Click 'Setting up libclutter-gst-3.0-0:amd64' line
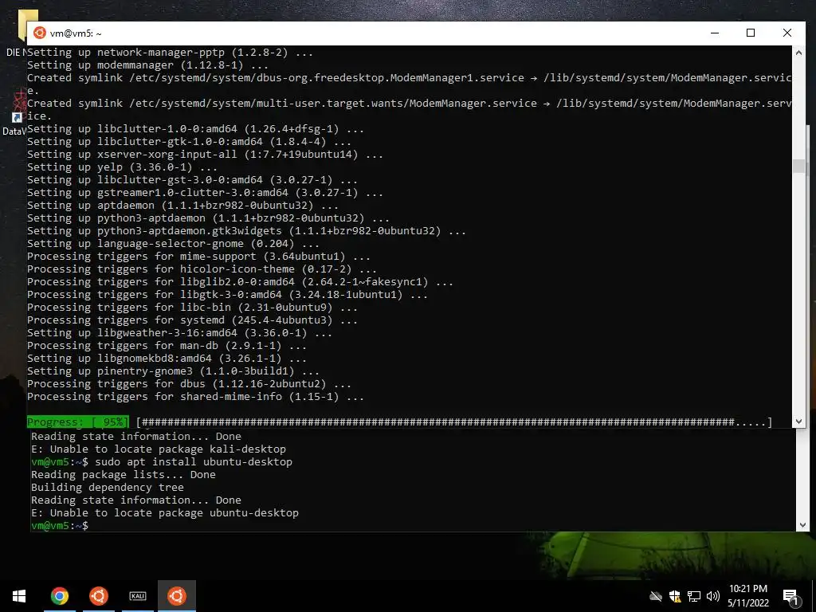The height and width of the screenshot is (612, 816). pyautogui.click(x=192, y=180)
